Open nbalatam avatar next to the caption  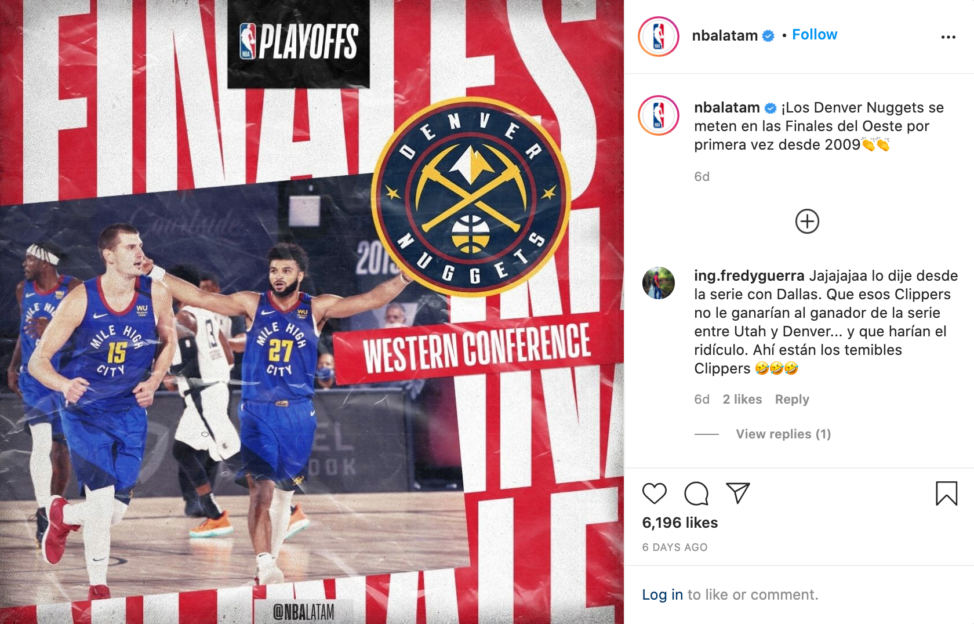[659, 115]
